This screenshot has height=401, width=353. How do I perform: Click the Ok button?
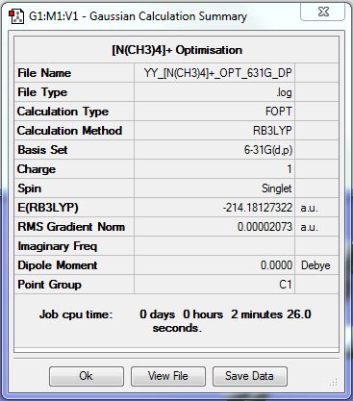[87, 376]
